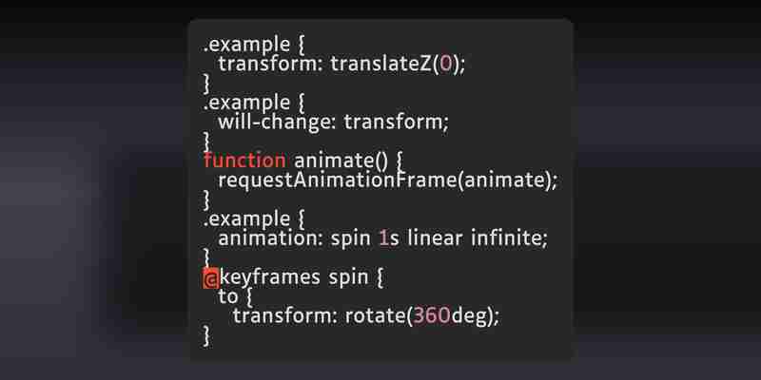The height and width of the screenshot is (380, 761).
Task: Click 'will-change' property text
Action: pyautogui.click(x=274, y=123)
